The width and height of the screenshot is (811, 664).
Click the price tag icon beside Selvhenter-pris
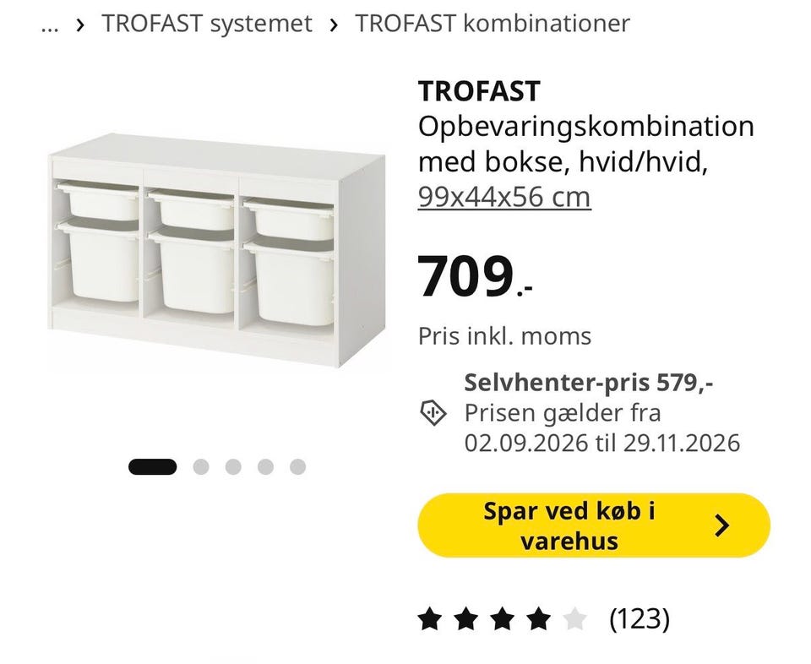tap(433, 412)
